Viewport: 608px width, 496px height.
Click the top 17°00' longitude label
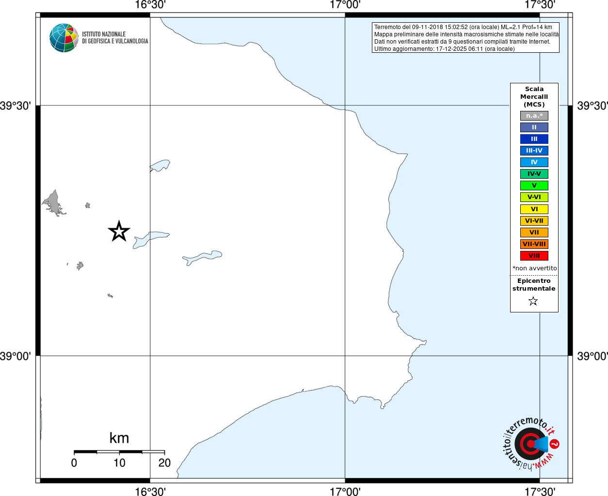(x=345, y=5)
